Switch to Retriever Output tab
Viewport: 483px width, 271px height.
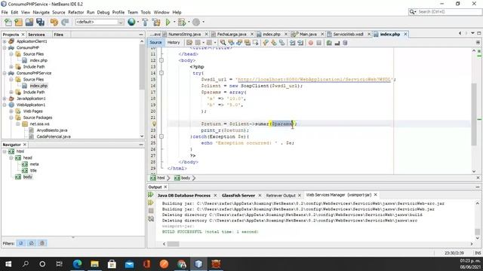(x=281, y=196)
